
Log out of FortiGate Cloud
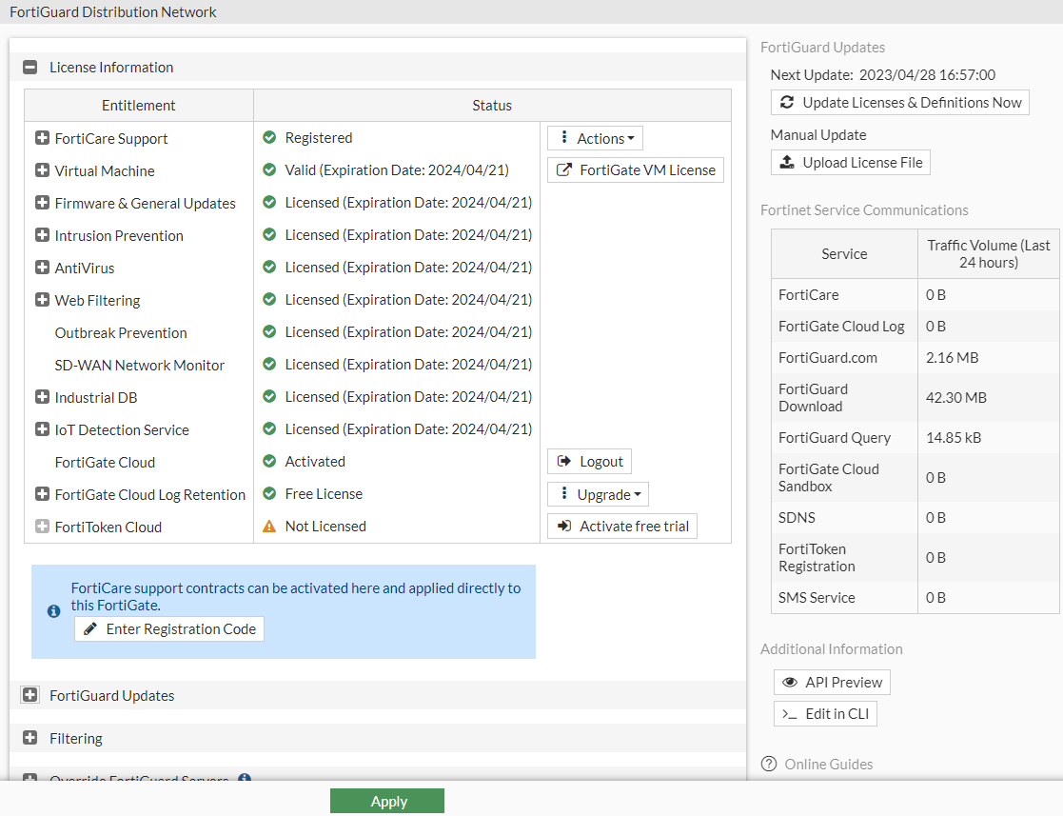point(589,462)
